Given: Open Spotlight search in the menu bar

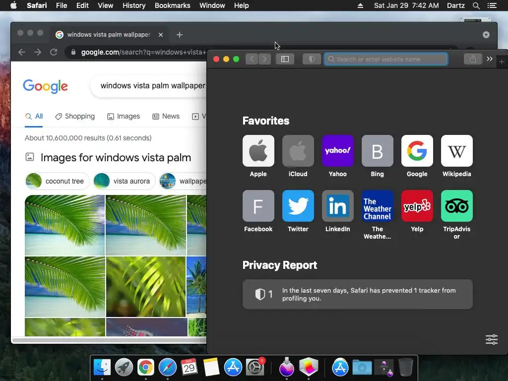Looking at the screenshot, I should [x=476, y=5].
